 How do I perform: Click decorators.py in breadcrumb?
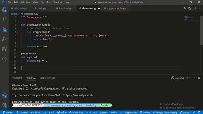(x=31, y=14)
